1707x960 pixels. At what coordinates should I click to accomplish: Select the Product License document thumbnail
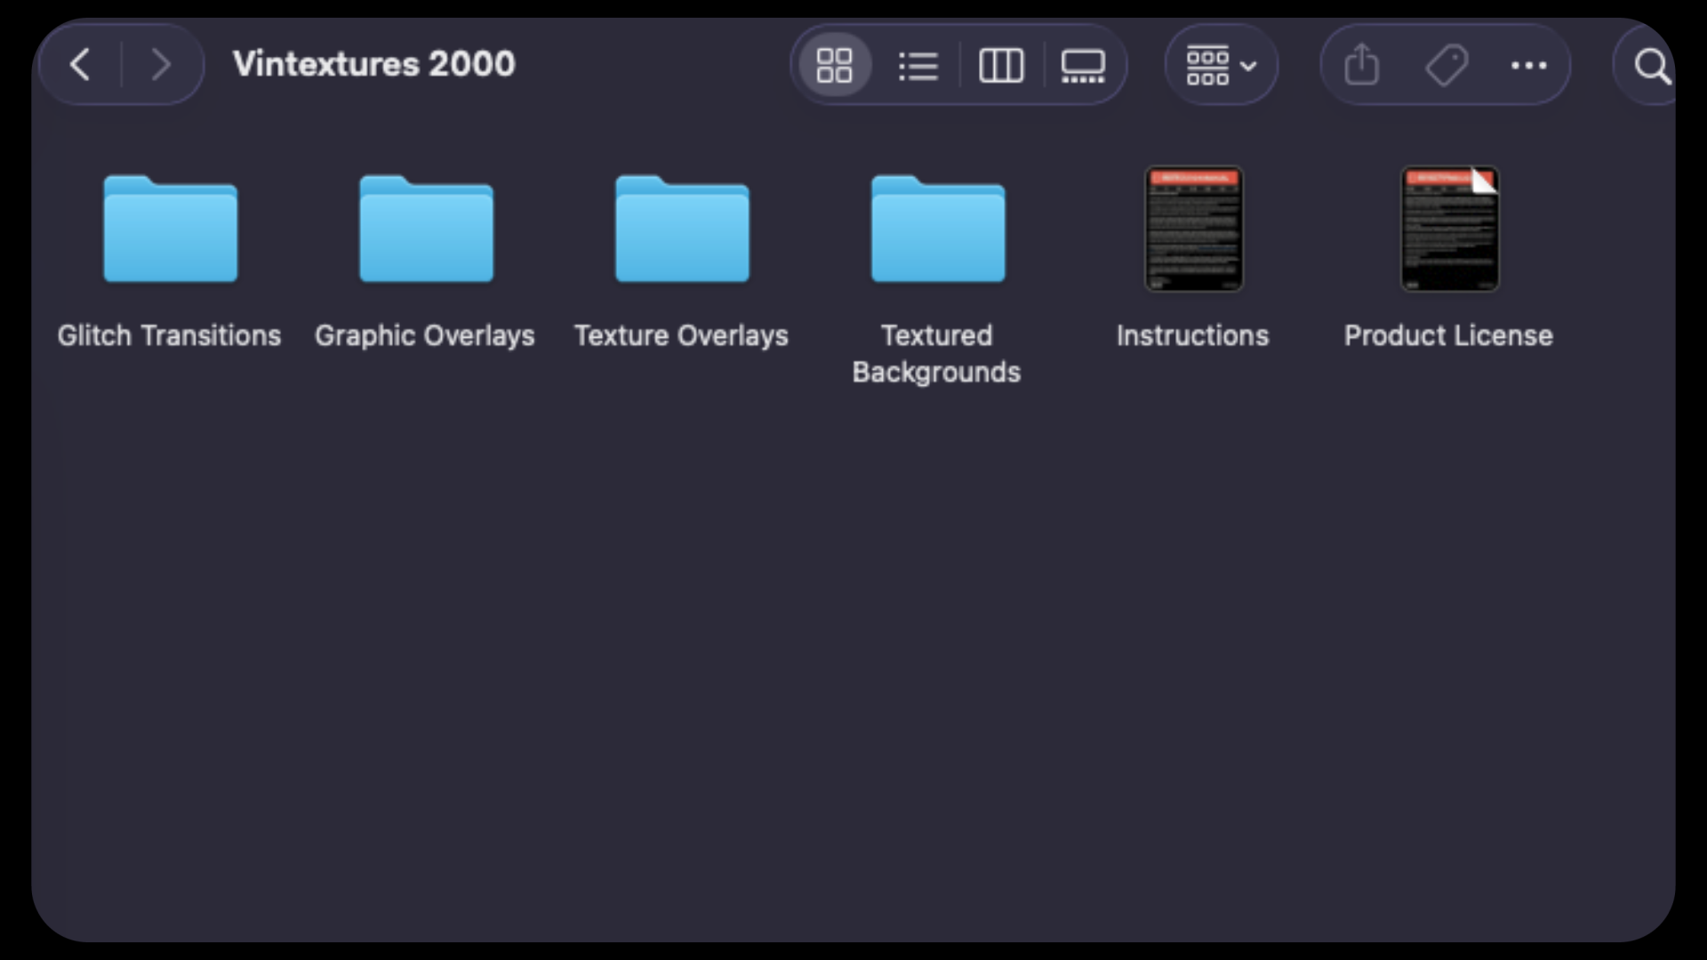pos(1449,229)
